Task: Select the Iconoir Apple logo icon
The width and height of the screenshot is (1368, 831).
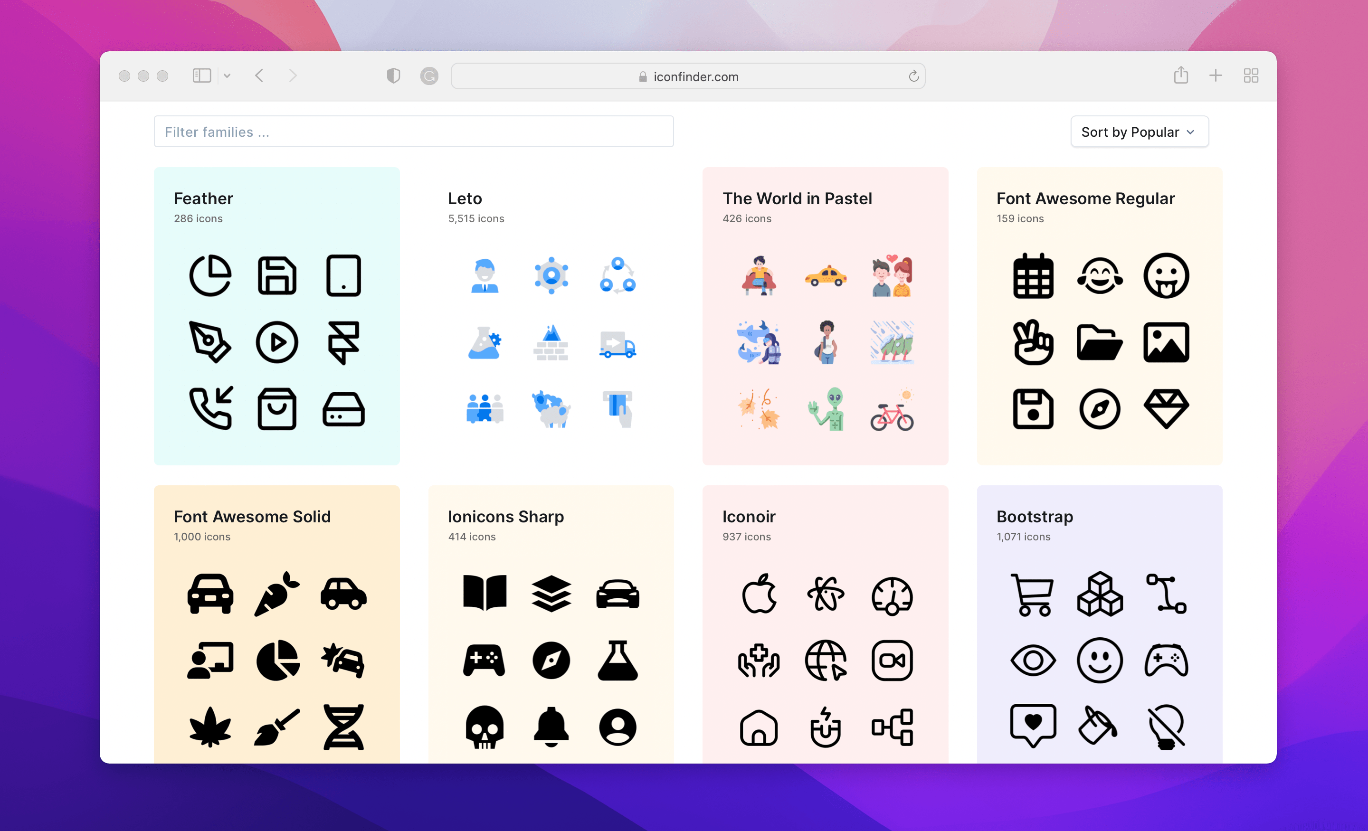Action: 759,593
